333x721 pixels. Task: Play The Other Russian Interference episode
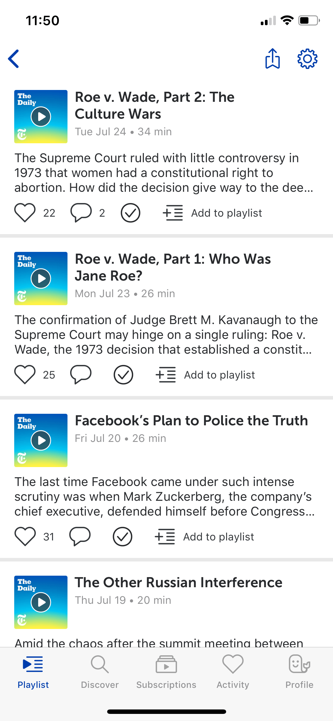click(x=41, y=602)
